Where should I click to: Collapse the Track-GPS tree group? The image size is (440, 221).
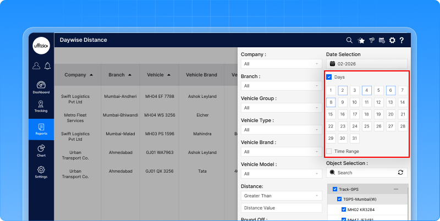tap(396, 189)
